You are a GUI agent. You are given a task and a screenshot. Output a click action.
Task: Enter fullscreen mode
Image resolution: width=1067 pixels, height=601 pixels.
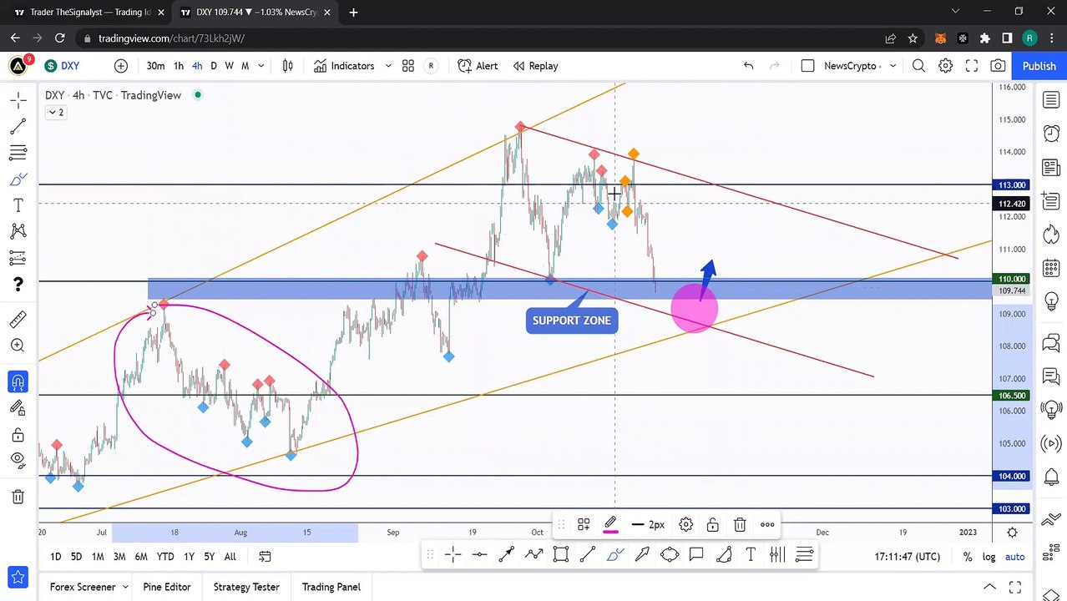[x=972, y=66]
